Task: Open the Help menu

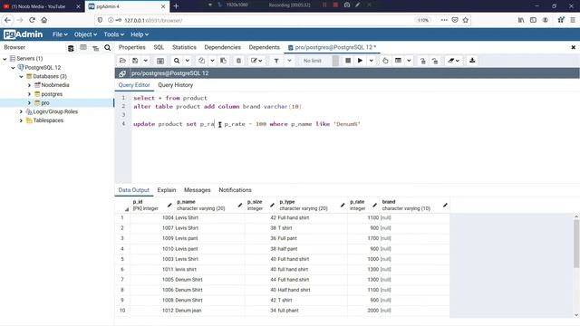Action: point(140,34)
